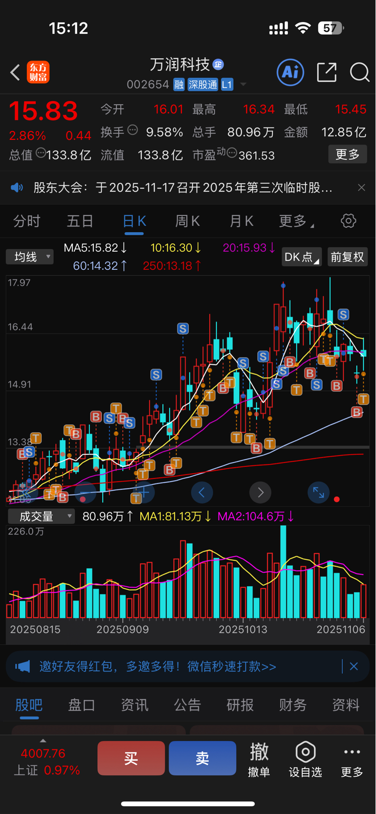The width and height of the screenshot is (376, 814).
Task: Open the 股吧 tab
Action: pyautogui.click(x=29, y=704)
